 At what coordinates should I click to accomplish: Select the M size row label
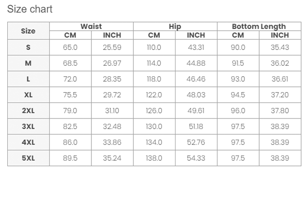[x=28, y=63]
